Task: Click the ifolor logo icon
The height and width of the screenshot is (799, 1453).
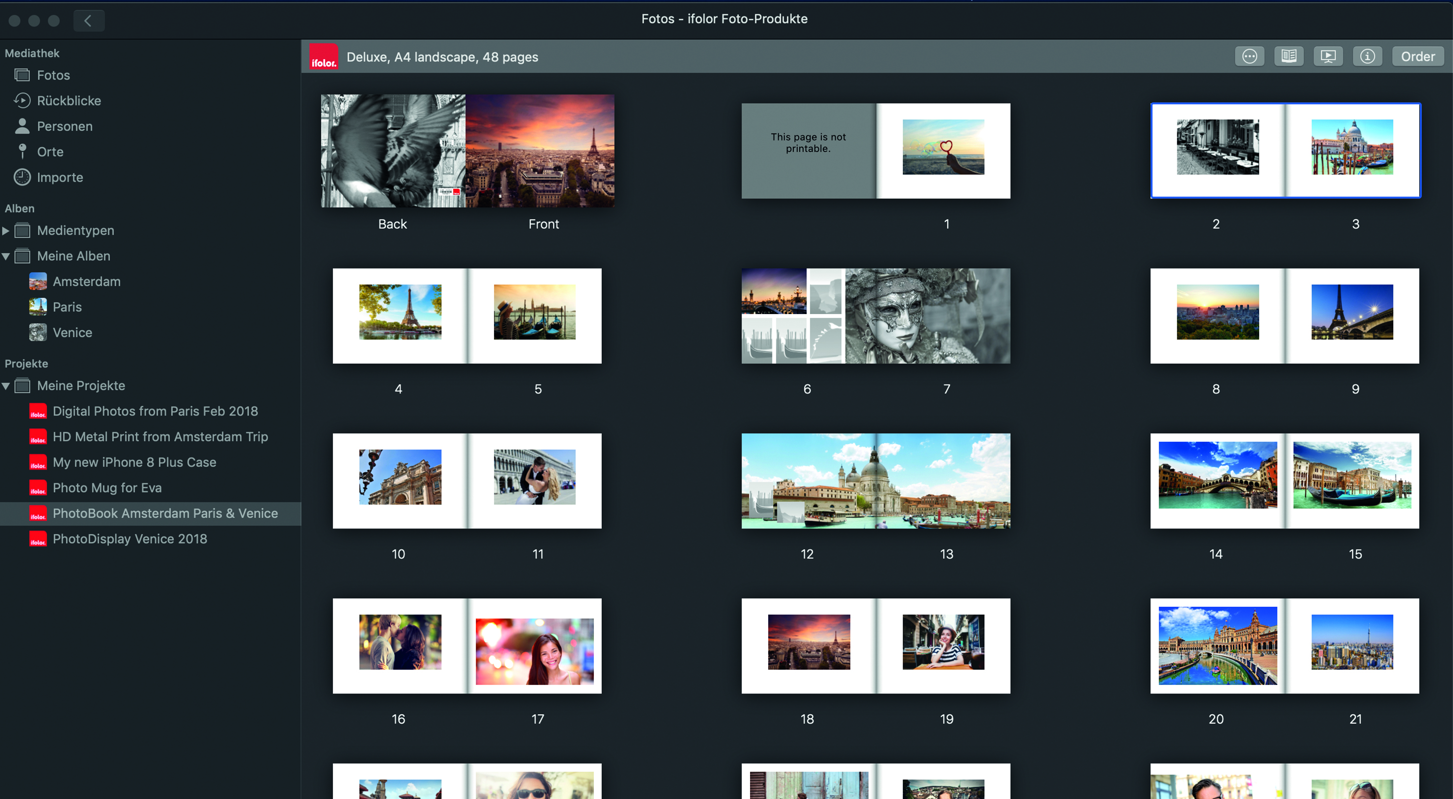Action: coord(324,57)
